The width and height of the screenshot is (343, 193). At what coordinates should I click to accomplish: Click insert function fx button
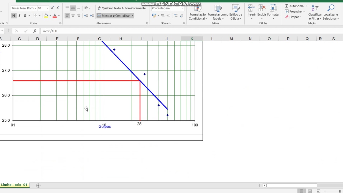35,31
